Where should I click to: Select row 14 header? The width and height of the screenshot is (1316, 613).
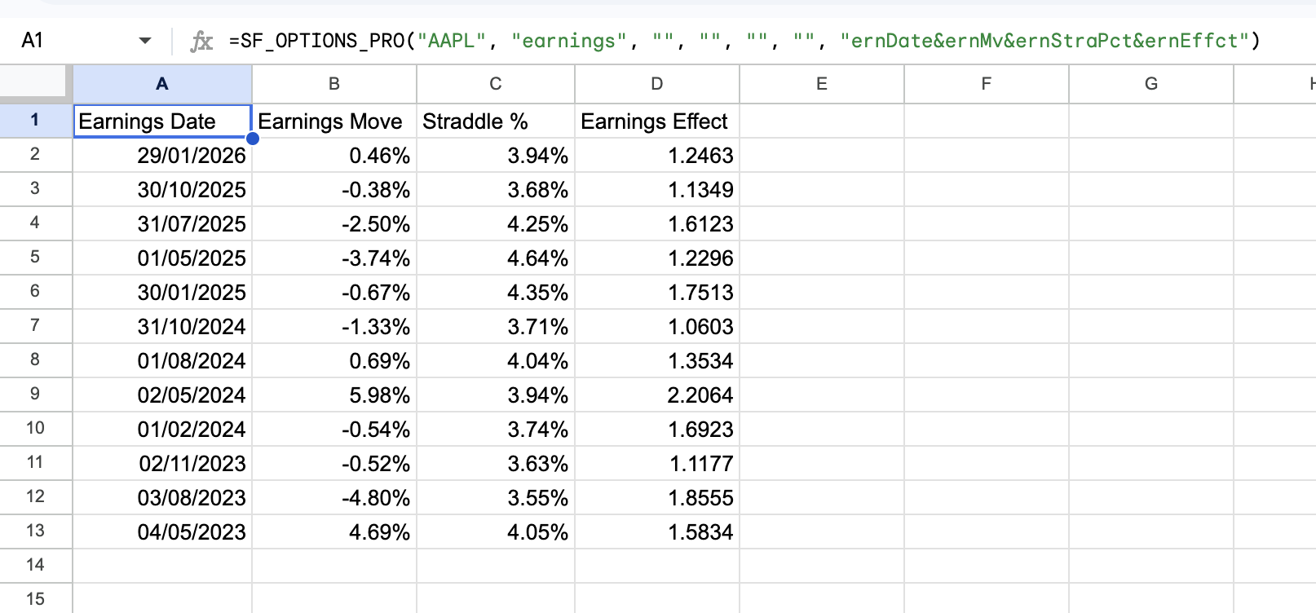pos(36,566)
